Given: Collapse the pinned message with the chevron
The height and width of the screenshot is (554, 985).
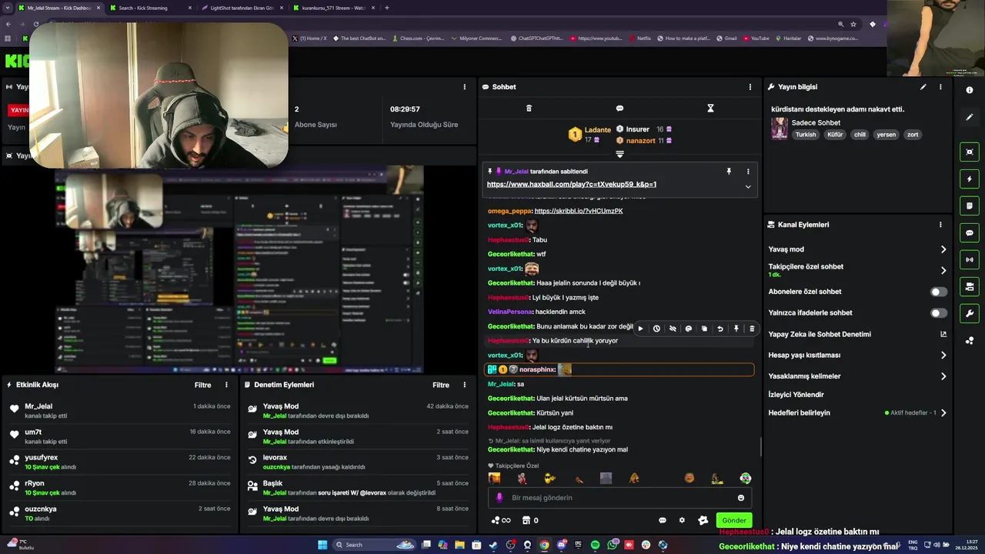Looking at the screenshot, I should point(748,186).
